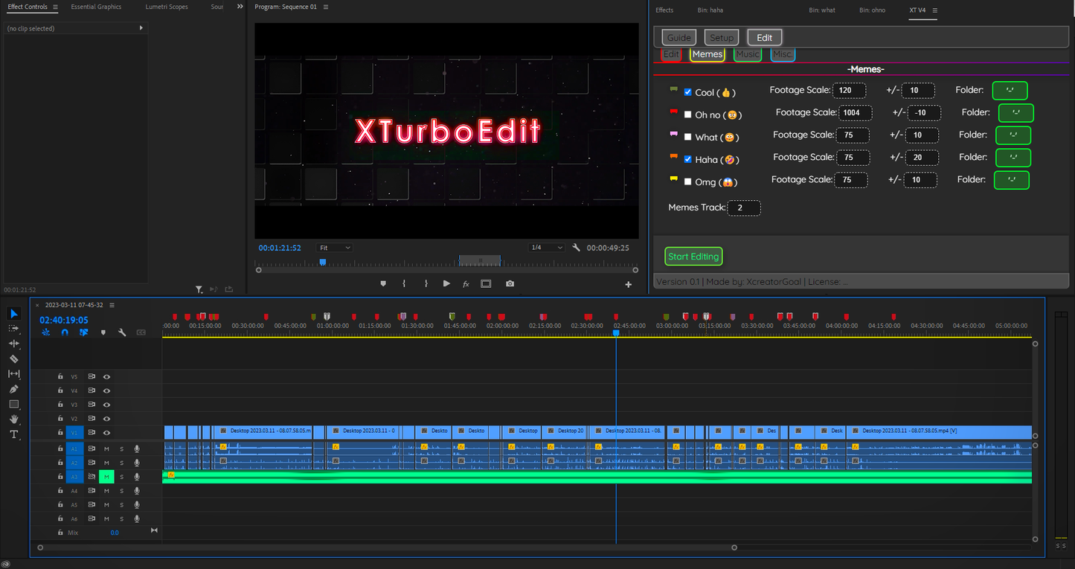This screenshot has height=569, width=1075.
Task: Enable the Omg meme checkbox
Action: pos(687,181)
